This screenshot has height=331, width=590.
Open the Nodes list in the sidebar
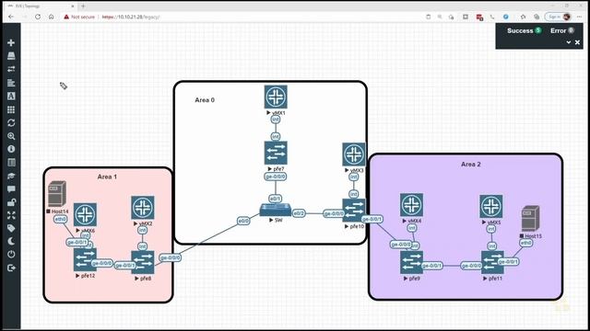pos(11,56)
